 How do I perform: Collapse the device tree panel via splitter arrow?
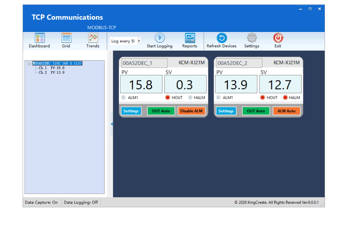[112, 124]
